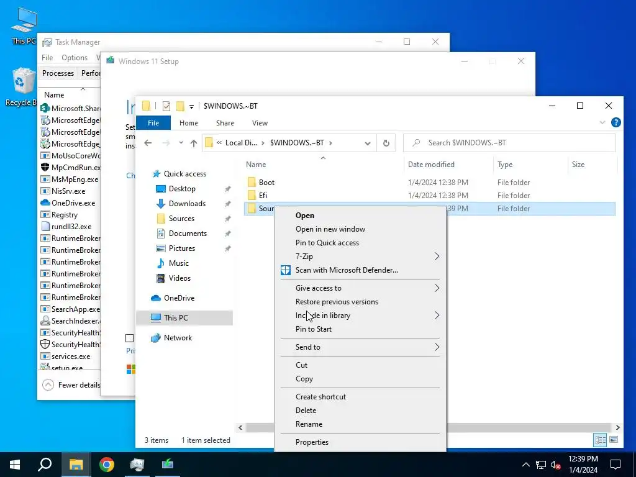Choose Copy from the context menu
This screenshot has width=636, height=477.
[304, 379]
